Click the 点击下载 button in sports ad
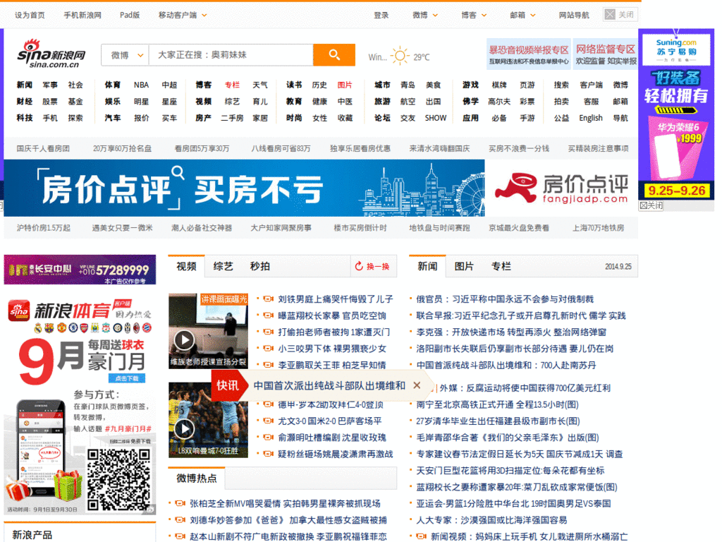This screenshot has height=542, width=722. coord(127,378)
